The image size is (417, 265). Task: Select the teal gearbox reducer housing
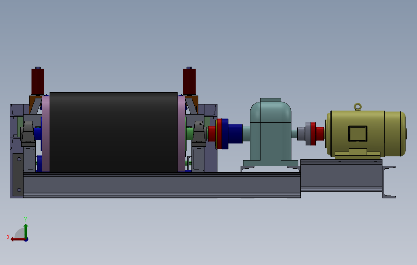tap(270, 132)
